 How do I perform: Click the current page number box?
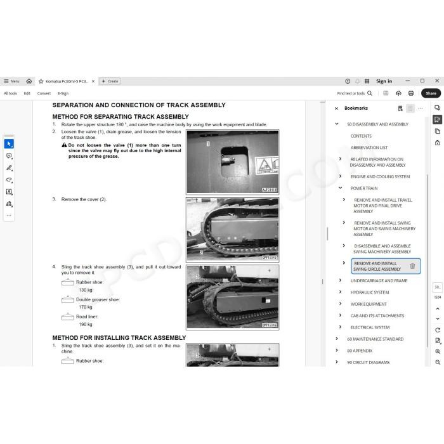click(x=438, y=287)
